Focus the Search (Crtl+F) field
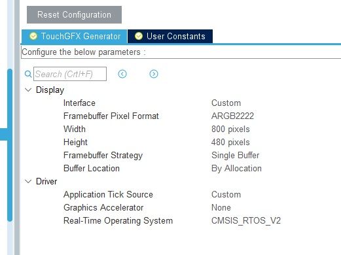This screenshot has height=255, width=341. coord(70,74)
